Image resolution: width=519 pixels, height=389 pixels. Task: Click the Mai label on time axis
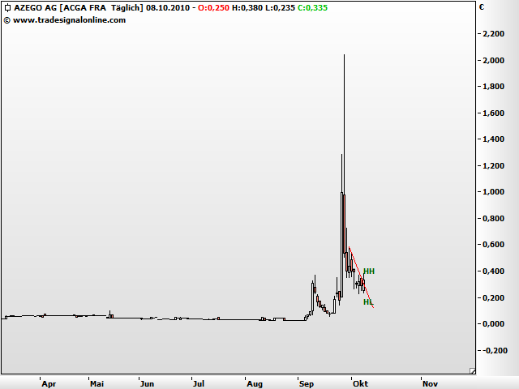pos(97,383)
